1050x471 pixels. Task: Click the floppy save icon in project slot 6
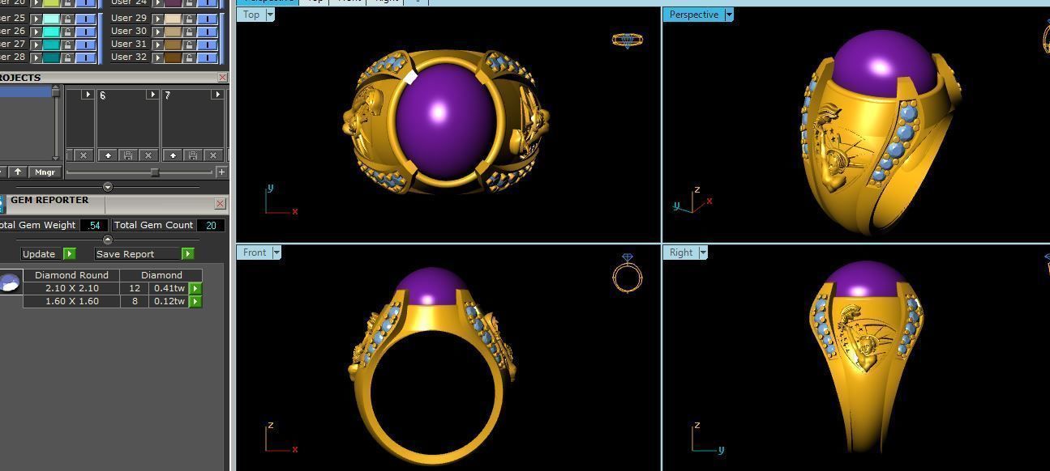pyautogui.click(x=127, y=155)
